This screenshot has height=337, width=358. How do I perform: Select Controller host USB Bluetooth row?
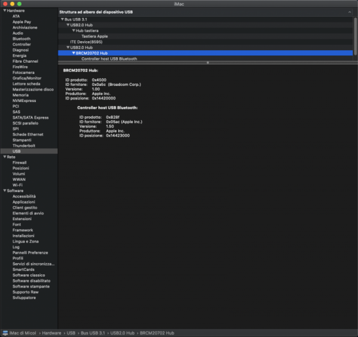click(109, 59)
